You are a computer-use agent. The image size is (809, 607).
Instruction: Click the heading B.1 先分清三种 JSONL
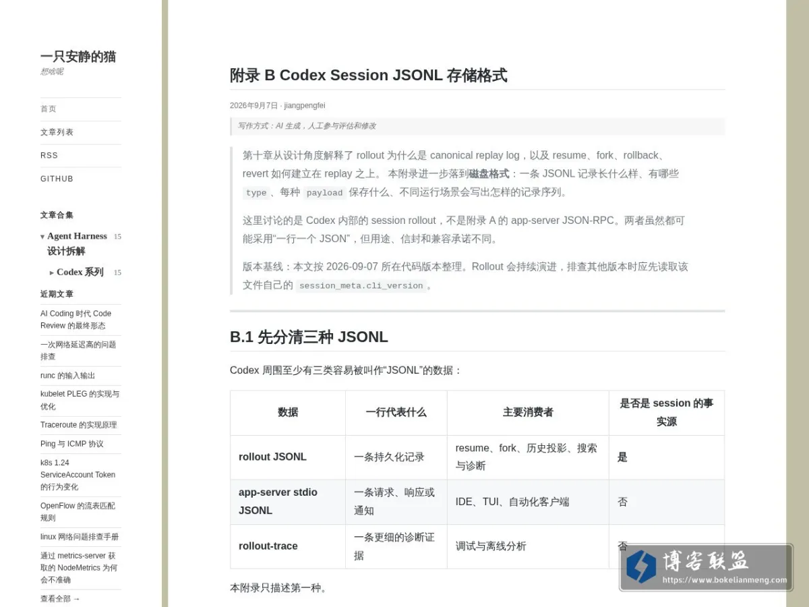[309, 337]
